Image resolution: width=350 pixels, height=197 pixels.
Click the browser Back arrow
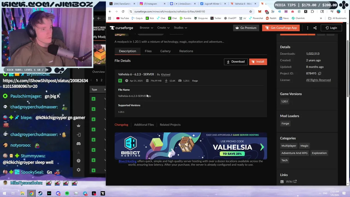110,11
